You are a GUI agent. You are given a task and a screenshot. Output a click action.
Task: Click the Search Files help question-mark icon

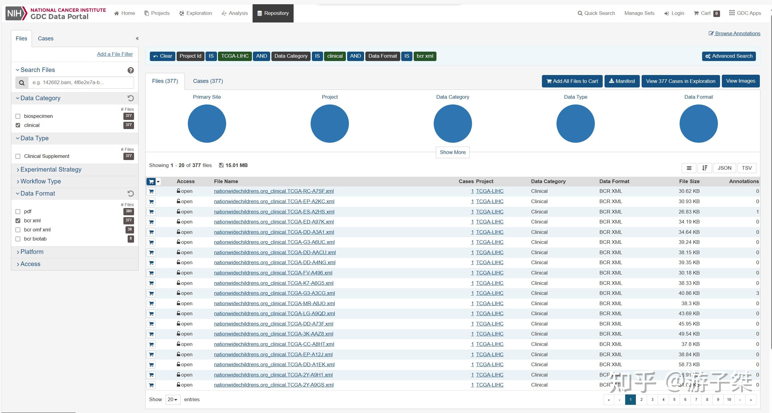pos(131,70)
